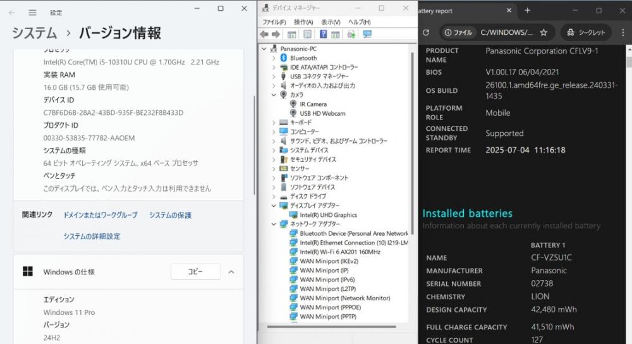Click Device Manager horizontal scrollbar

[x=331, y=327]
